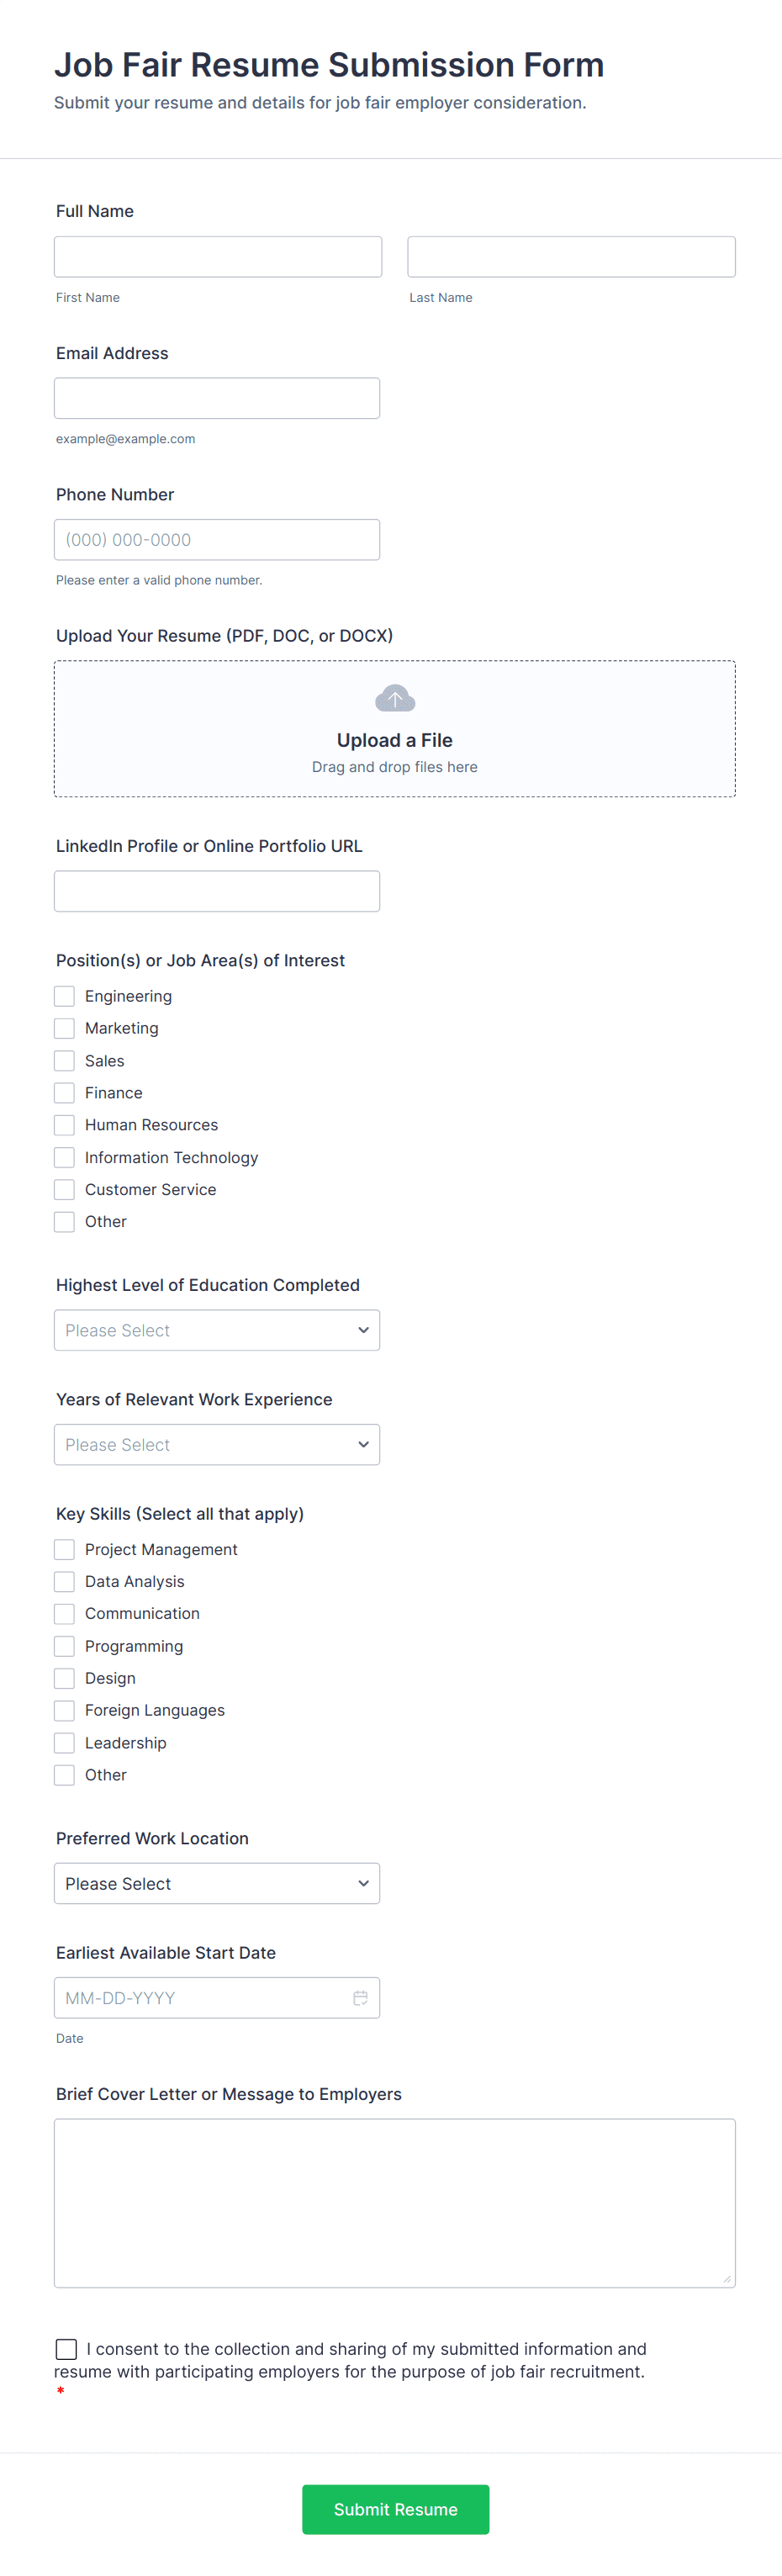Check the Engineering position checkbox
782x2576 pixels.
click(x=64, y=996)
